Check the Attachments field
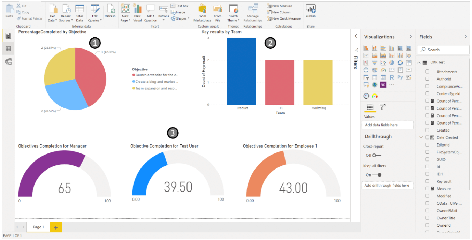 pos(427,72)
